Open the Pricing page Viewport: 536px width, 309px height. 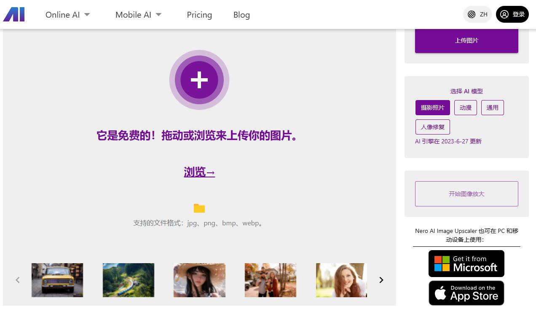[x=199, y=15]
